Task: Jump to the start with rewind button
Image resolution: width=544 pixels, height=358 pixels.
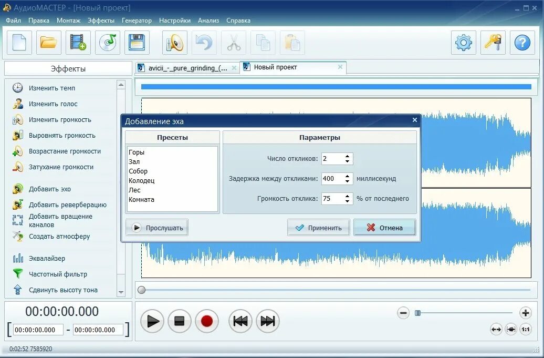Action: pos(240,321)
